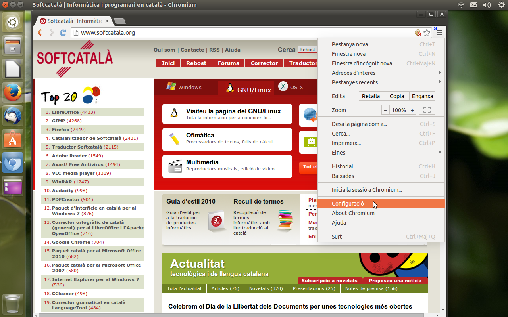Screen dimensions: 508x317
Task: Open Files manager from the dock
Action: pyautogui.click(x=13, y=46)
